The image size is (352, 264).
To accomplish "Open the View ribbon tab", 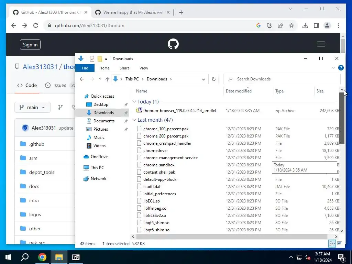I will [x=144, y=68].
